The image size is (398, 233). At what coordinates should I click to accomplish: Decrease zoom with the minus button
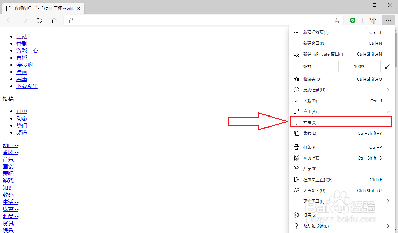coord(345,66)
